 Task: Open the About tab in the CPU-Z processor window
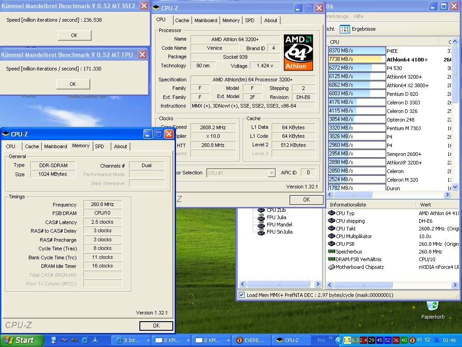(x=271, y=20)
